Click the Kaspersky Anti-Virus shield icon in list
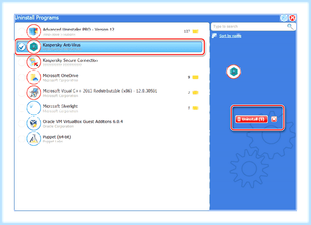The width and height of the screenshot is (311, 225). point(34,47)
